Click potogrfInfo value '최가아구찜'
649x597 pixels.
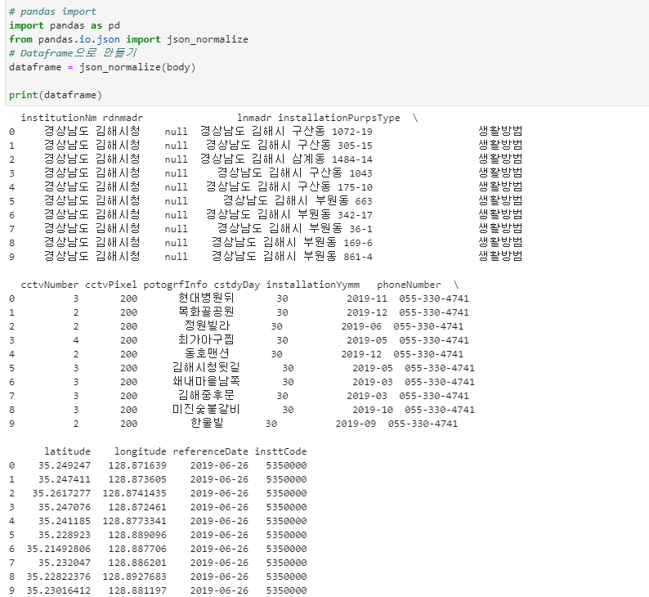(206, 340)
